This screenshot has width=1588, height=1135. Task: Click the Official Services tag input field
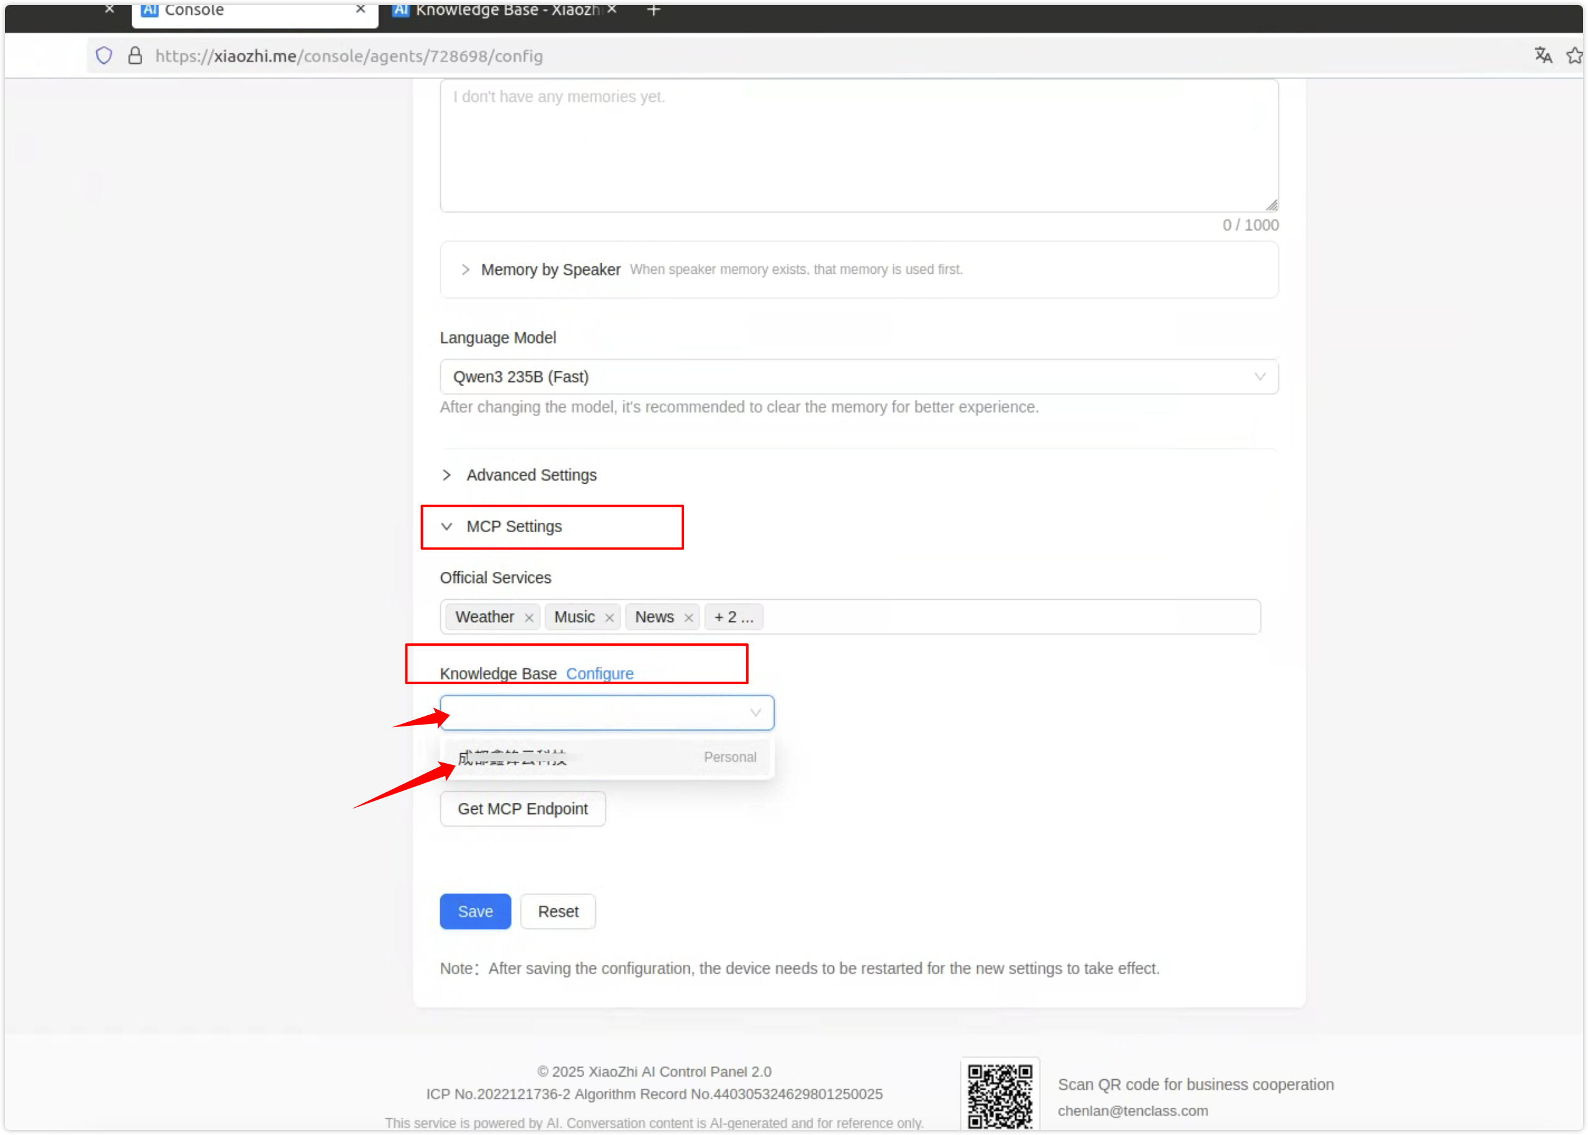click(x=850, y=617)
